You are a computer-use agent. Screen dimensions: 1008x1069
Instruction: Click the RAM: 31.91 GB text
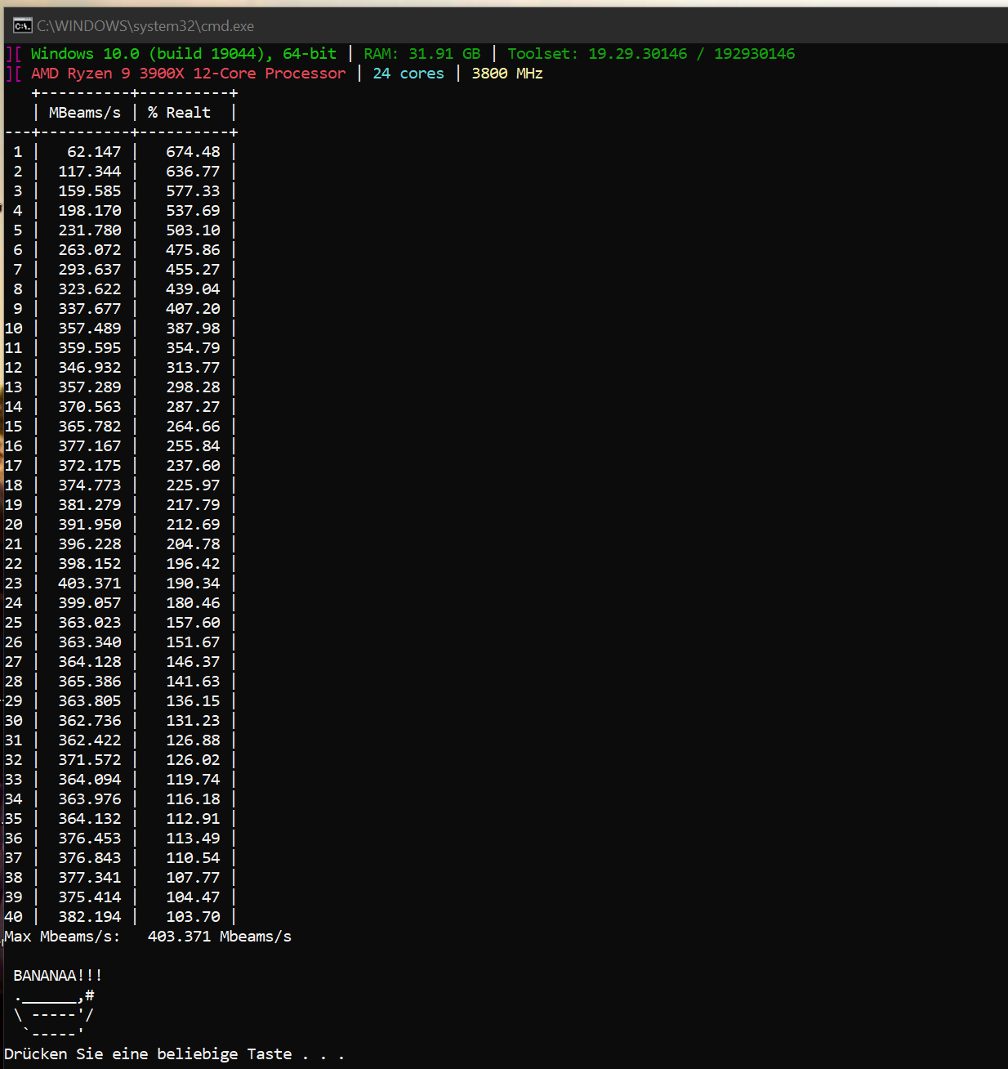[422, 54]
